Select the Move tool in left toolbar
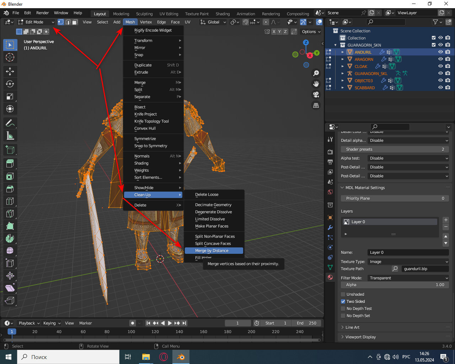 [10, 71]
